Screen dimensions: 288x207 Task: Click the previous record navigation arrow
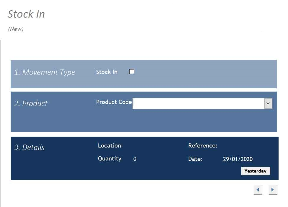258,190
